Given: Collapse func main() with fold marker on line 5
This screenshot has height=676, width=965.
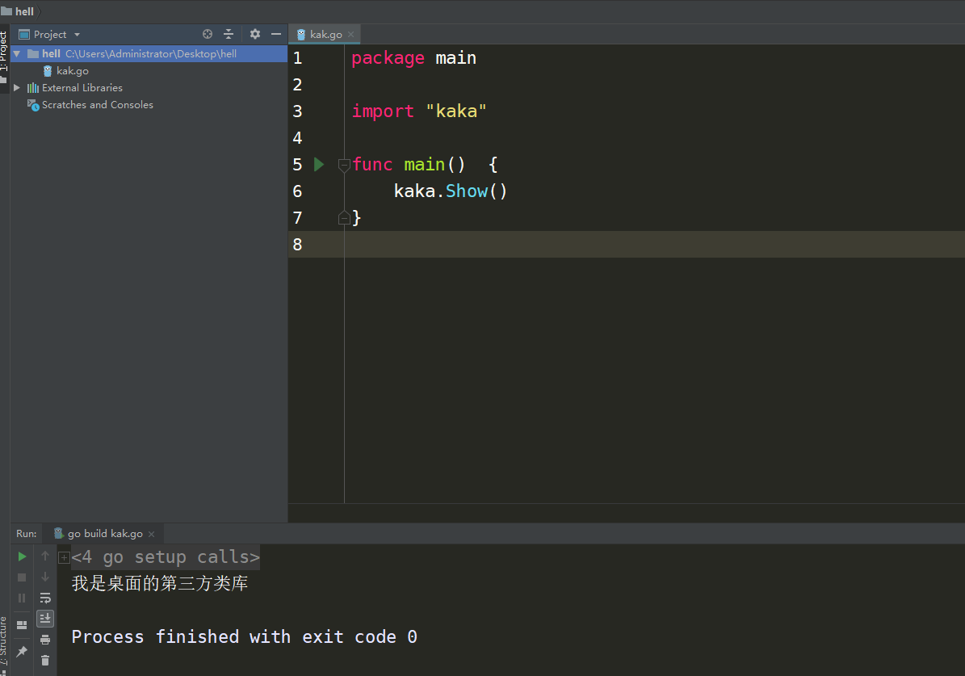Looking at the screenshot, I should [x=344, y=165].
